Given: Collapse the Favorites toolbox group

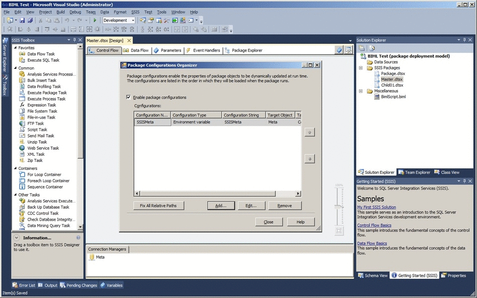Looking at the screenshot, I should (x=15, y=48).
